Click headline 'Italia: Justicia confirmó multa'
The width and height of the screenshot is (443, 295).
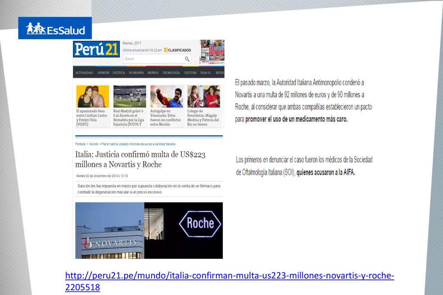(x=140, y=159)
